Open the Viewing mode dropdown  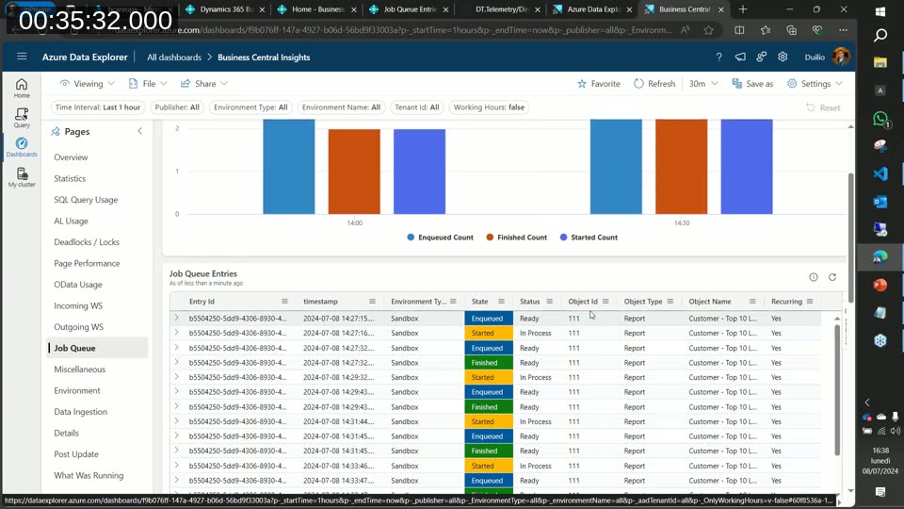pos(87,84)
